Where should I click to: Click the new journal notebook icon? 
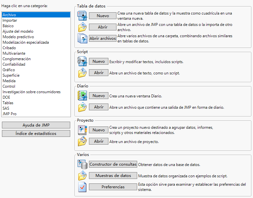pos(82,95)
